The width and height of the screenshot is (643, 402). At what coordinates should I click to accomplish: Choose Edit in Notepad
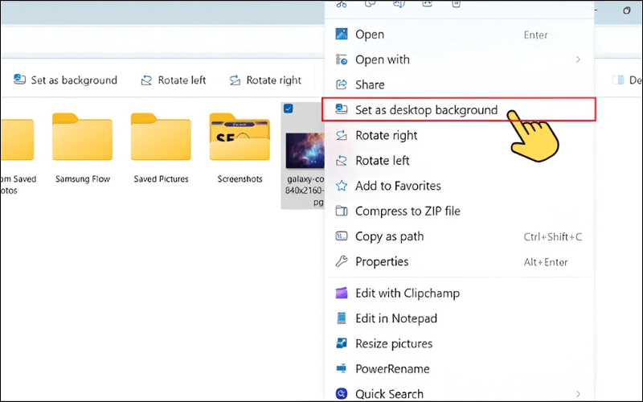tap(459, 318)
